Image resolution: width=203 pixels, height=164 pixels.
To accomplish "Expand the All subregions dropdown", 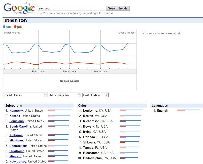I will tap(65, 95).
